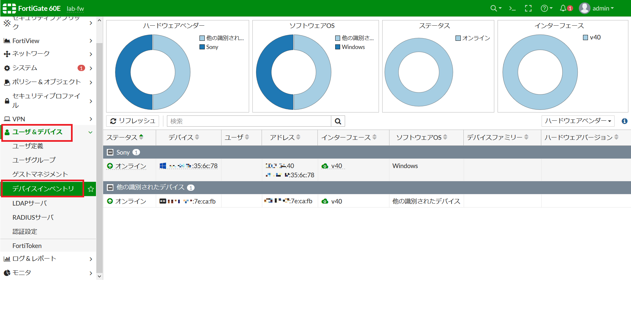Click the リフレッシュ button
Viewport: 631px width, 322px height.
132,121
